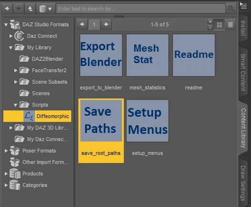Click the DAZ2Blender folder icon
The image size is (251, 207).
point(24,59)
